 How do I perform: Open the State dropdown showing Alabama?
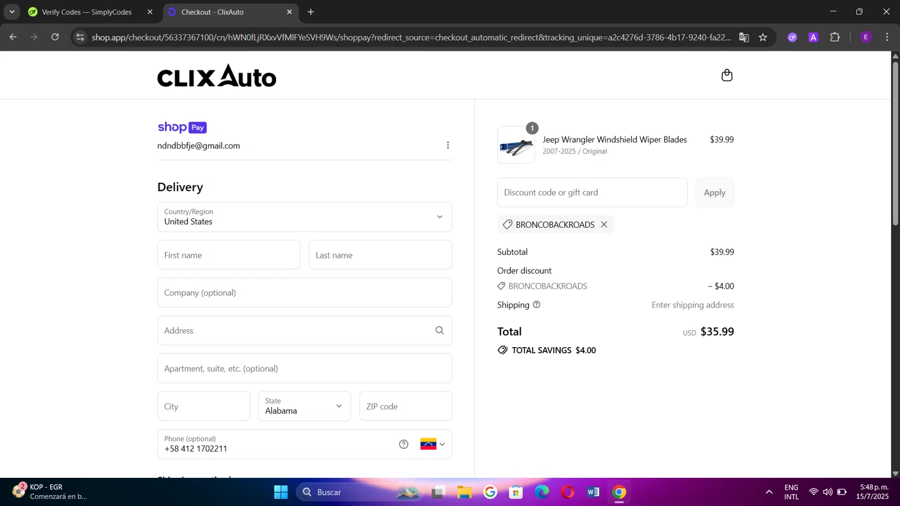304,406
